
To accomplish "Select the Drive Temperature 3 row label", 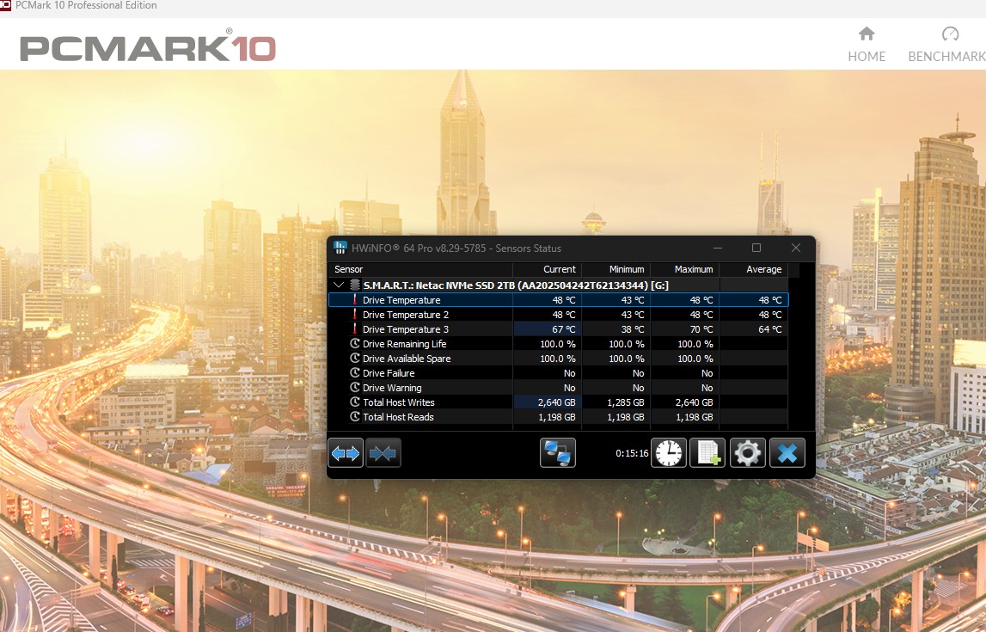I will 406,328.
